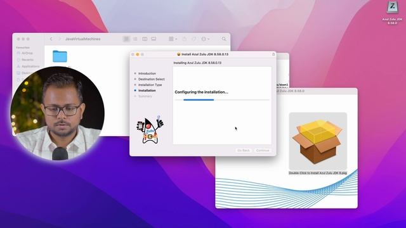Click the 'Double-Click to Install Azul Zulu JDK 8.pkg' label
The width and height of the screenshot is (406, 228).
(318, 173)
